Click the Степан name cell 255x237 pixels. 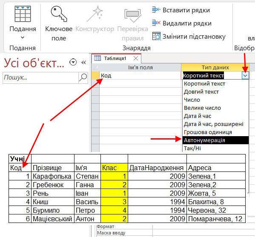click(87, 176)
